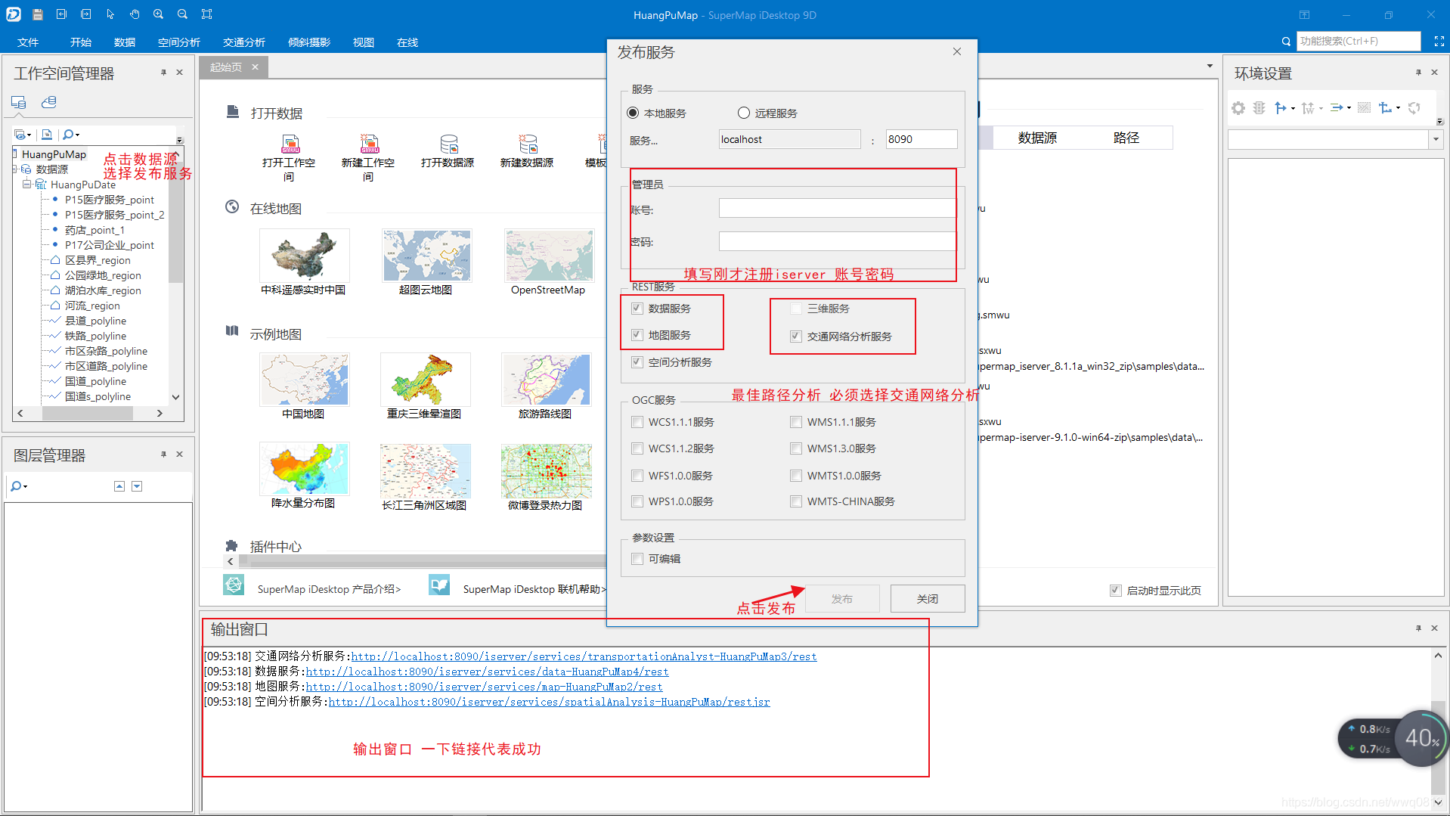Click the turn arrow icon in environment panel
The height and width of the screenshot is (816, 1450).
tap(1281, 108)
